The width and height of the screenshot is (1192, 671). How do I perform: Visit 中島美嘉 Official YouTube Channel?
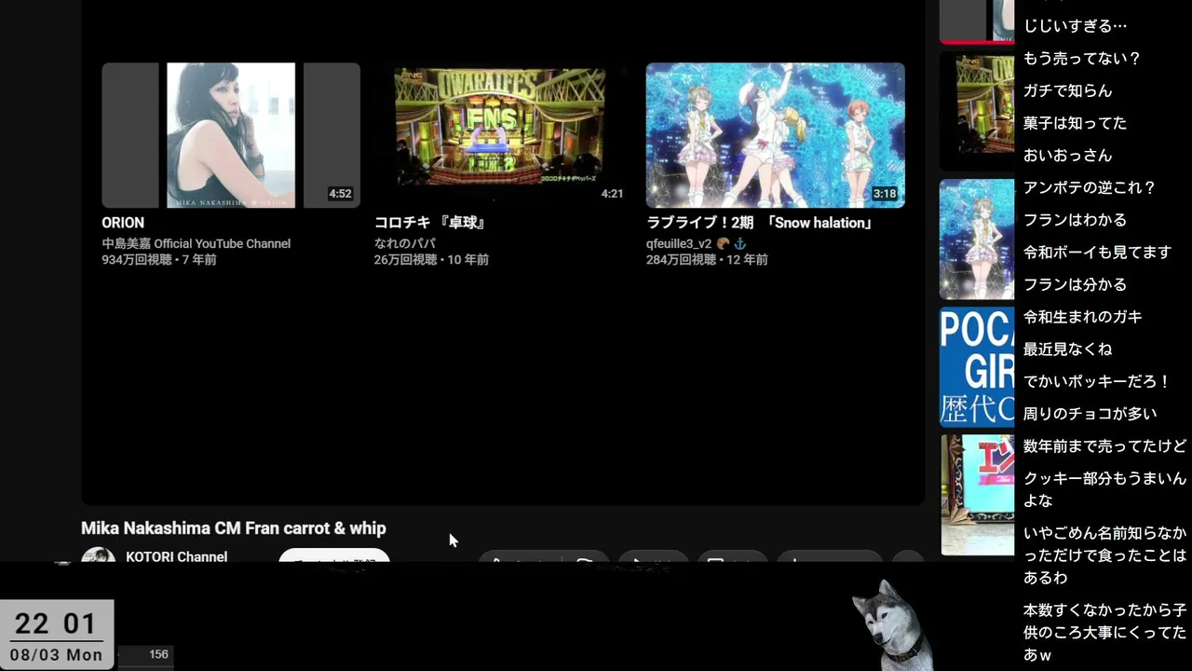click(x=196, y=243)
